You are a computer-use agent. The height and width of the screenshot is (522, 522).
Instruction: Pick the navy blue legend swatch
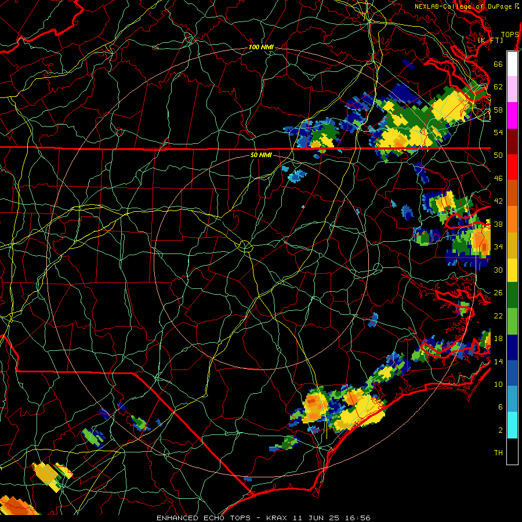[512, 347]
